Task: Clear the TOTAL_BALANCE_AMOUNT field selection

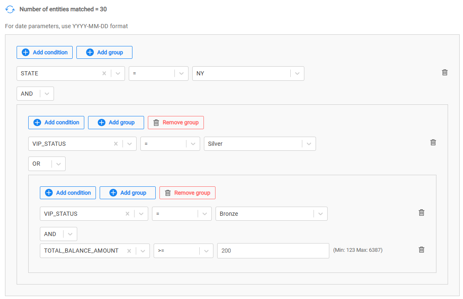Action: point(129,251)
